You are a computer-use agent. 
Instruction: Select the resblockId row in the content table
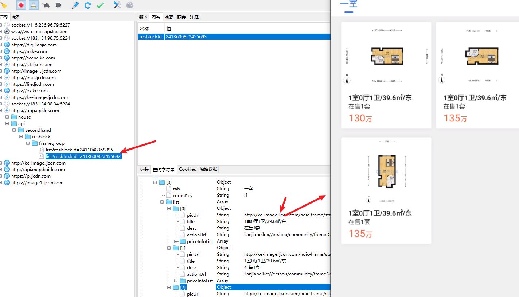pos(234,37)
